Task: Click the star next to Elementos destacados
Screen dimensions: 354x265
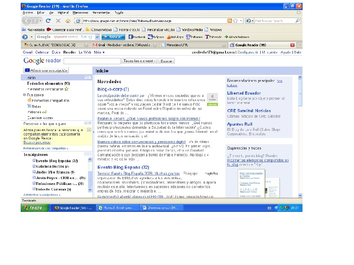Action: (x=66, y=89)
